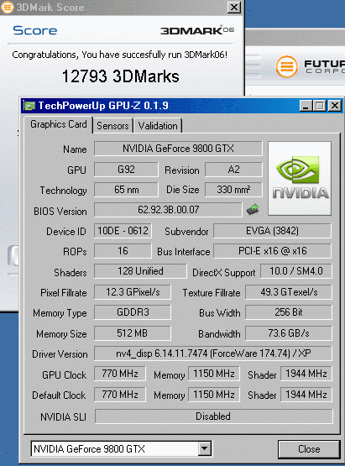Click the GPU Clock field 770 MHz
The height and width of the screenshot is (466, 345).
(120, 374)
